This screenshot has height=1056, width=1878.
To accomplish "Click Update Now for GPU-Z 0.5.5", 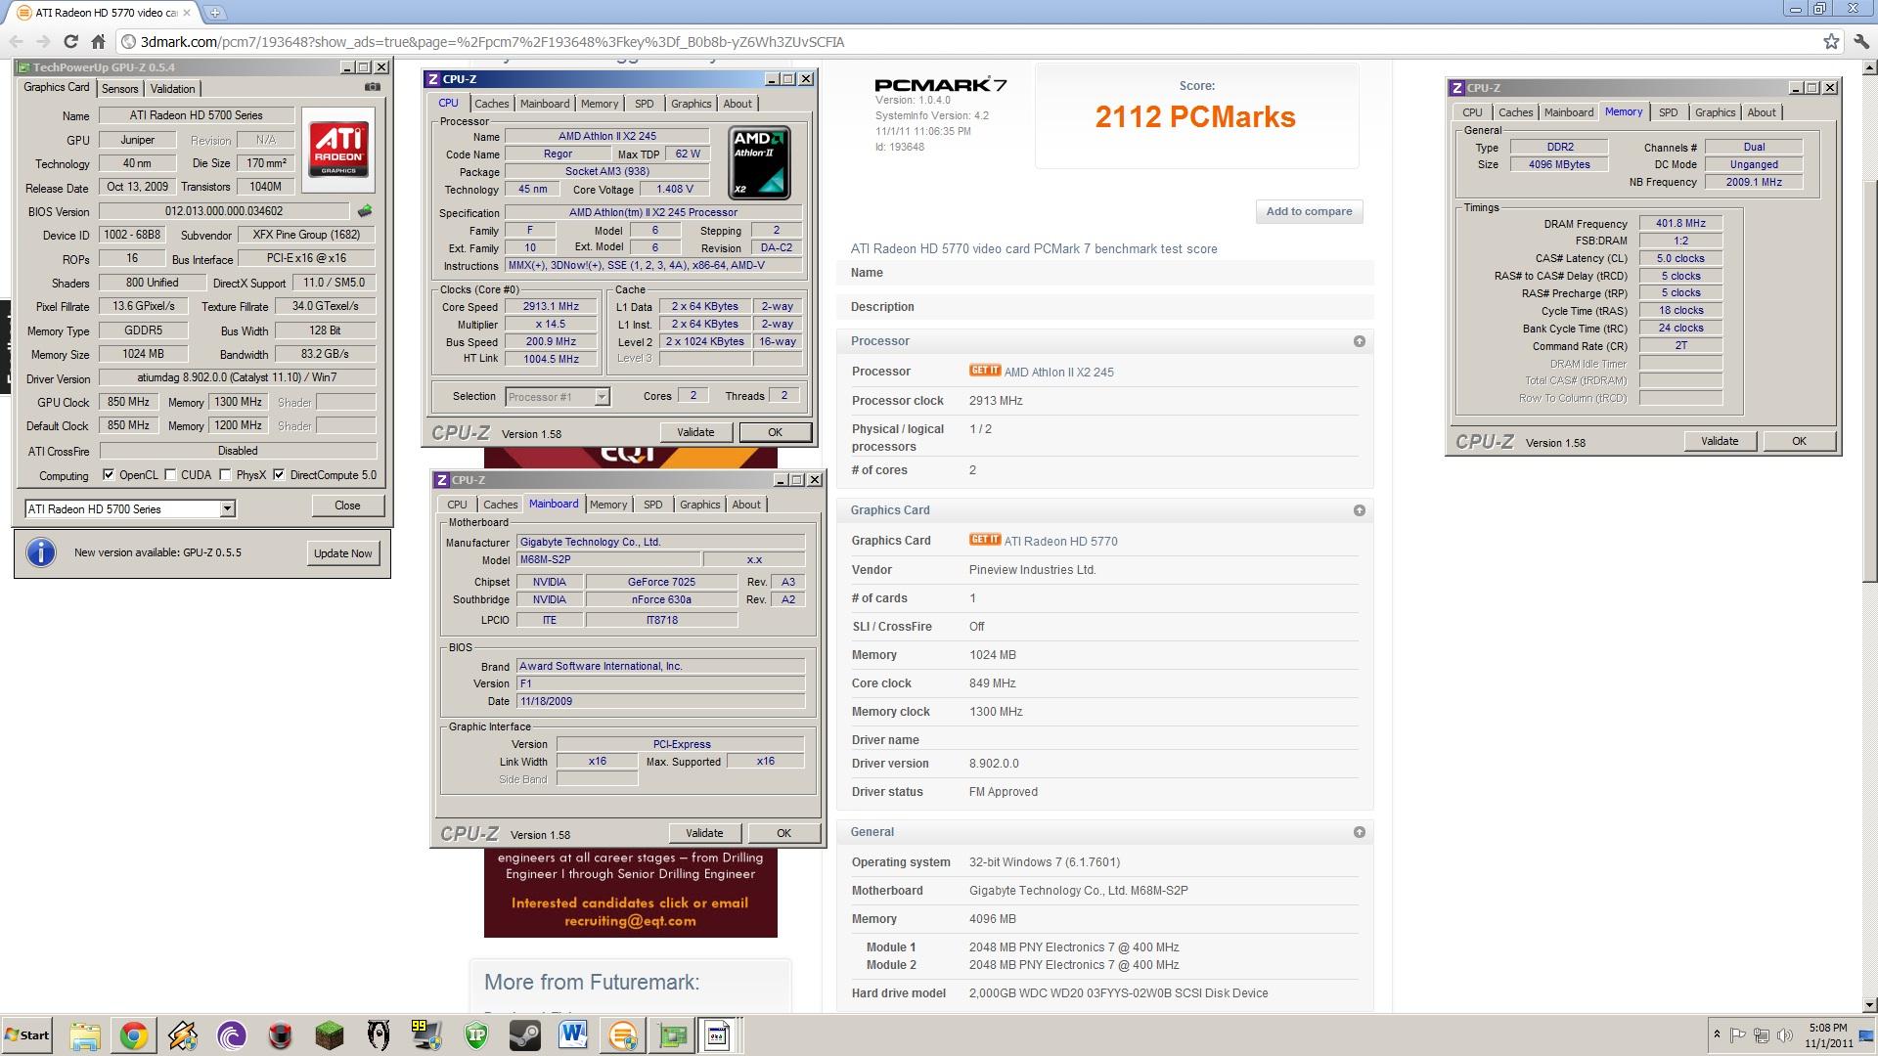I will tap(342, 552).
